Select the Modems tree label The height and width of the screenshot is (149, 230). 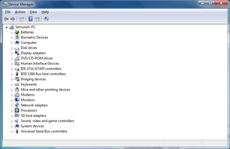(x=27, y=95)
